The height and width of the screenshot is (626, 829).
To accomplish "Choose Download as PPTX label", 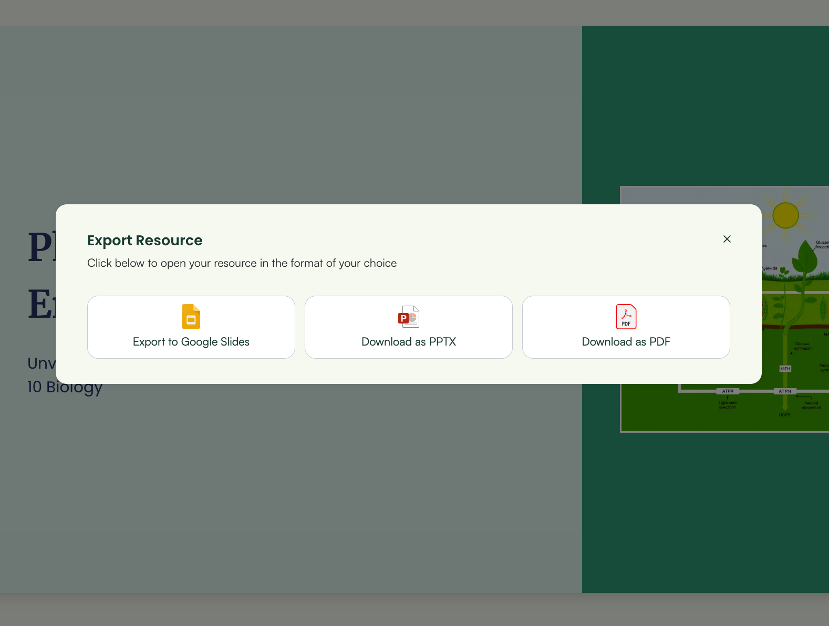I will tap(409, 342).
